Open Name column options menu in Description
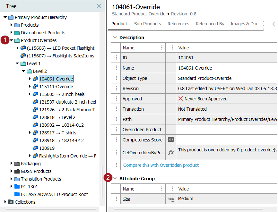The width and height of the screenshot is (278, 212). [161, 48]
